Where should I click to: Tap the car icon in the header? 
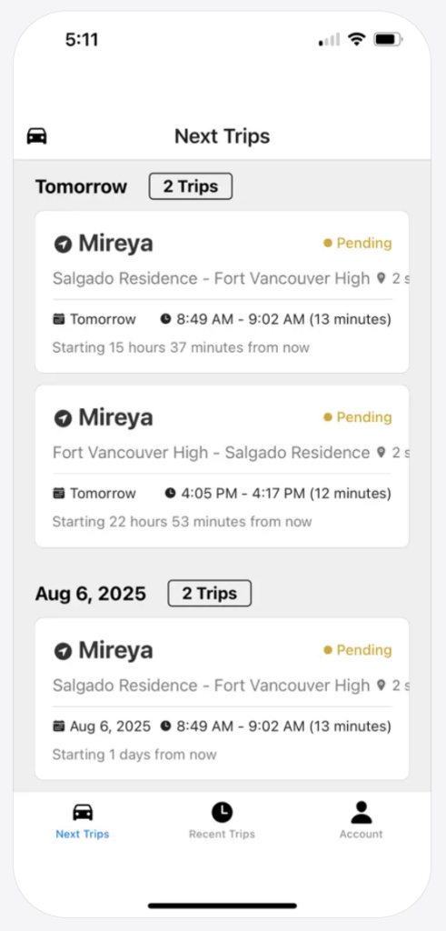click(36, 136)
